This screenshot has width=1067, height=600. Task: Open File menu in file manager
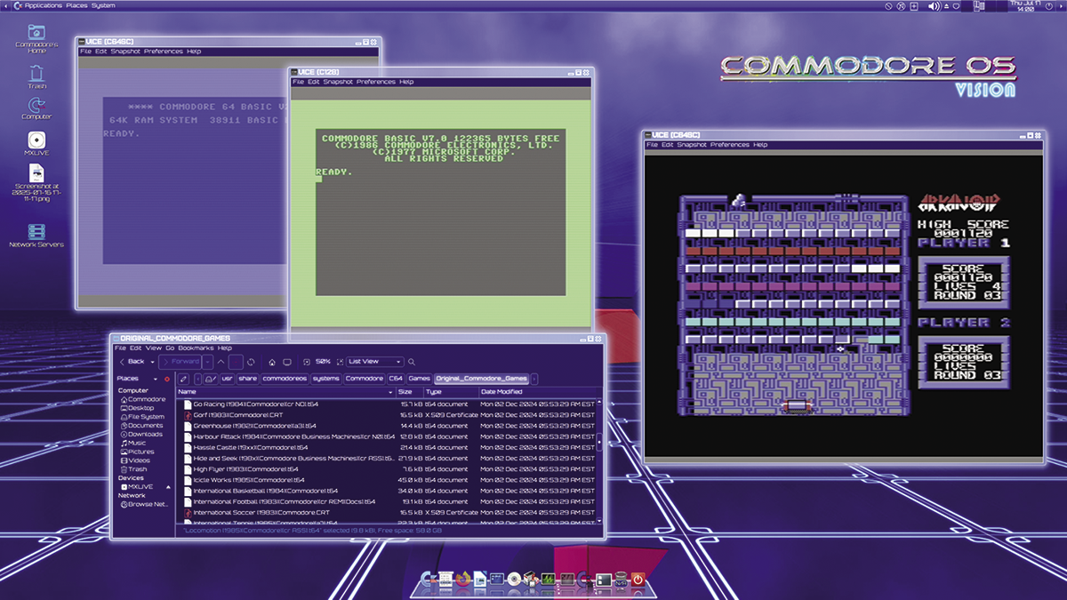pos(120,348)
